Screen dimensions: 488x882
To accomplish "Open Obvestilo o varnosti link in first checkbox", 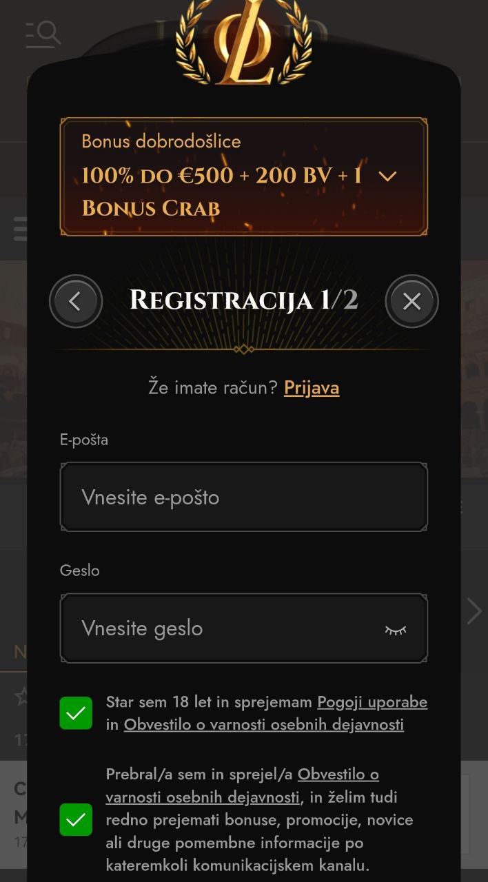I will (264, 725).
